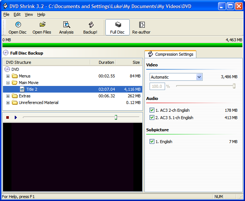Uncheck the English subpicture stream
Image resolution: width=245 pixels, height=201 pixels.
152,141
